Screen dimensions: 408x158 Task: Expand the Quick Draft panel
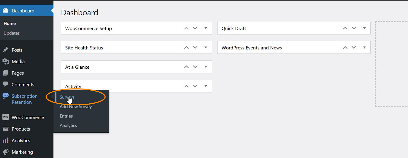(364, 28)
